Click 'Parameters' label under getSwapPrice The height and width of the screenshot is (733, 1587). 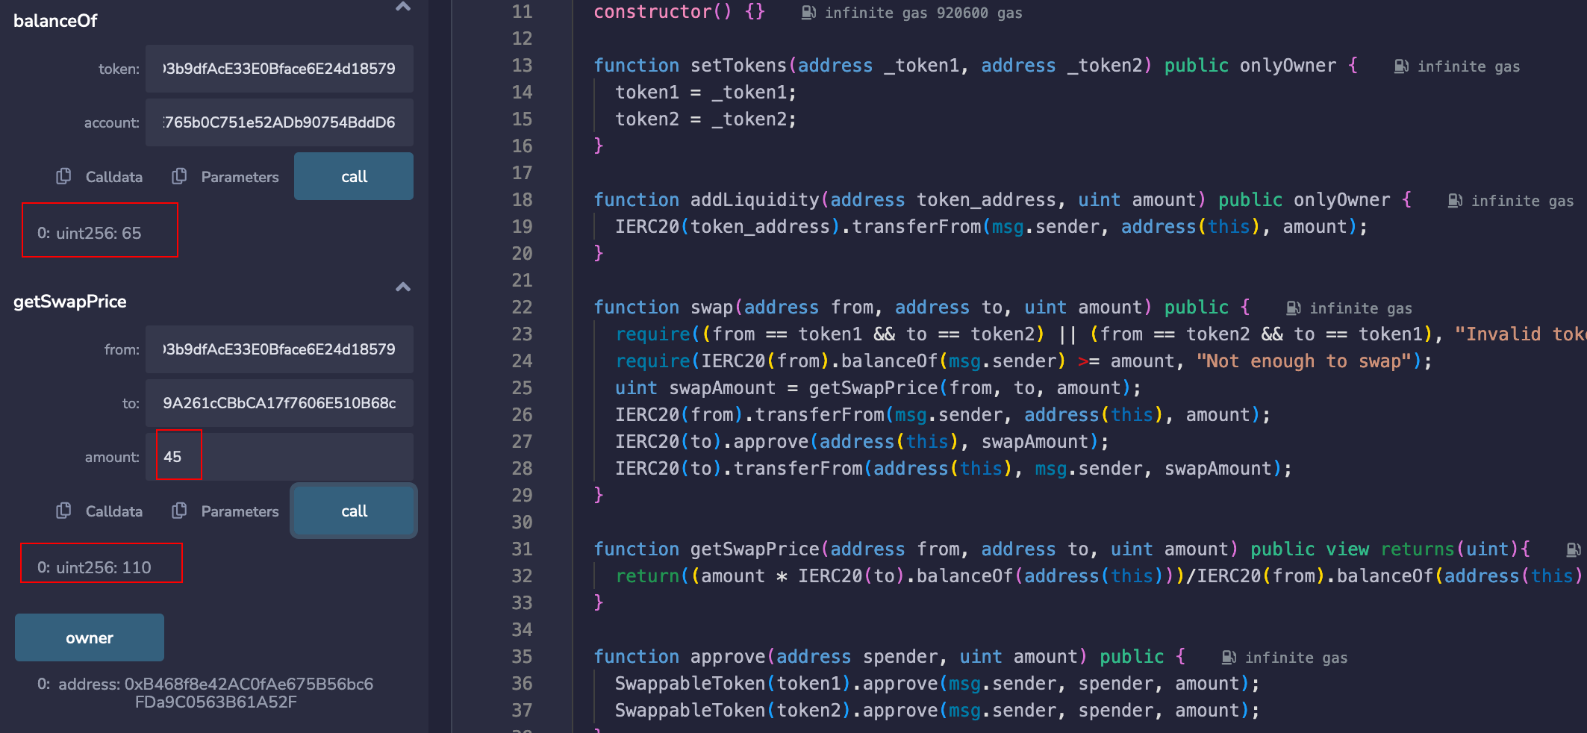pyautogui.click(x=240, y=511)
